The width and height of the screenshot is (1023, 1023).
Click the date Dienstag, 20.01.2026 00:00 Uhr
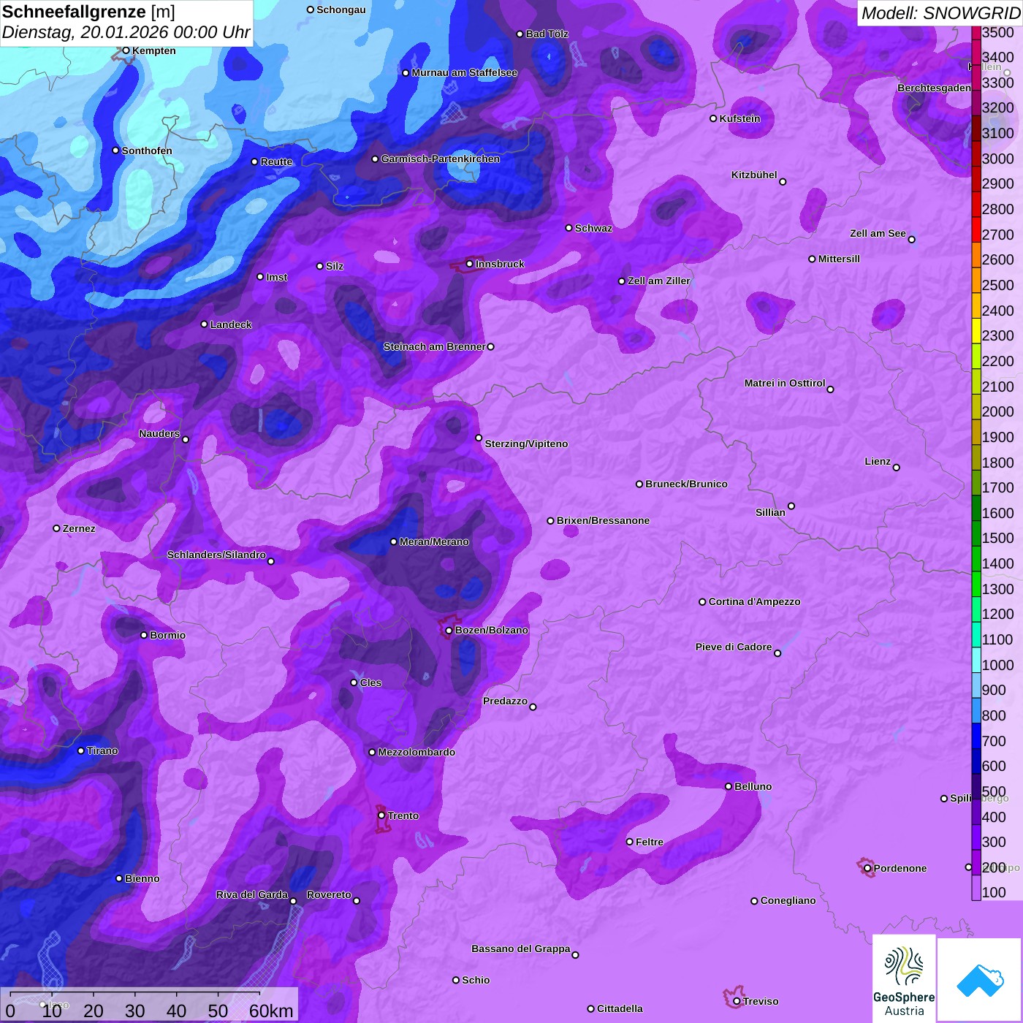coord(126,33)
